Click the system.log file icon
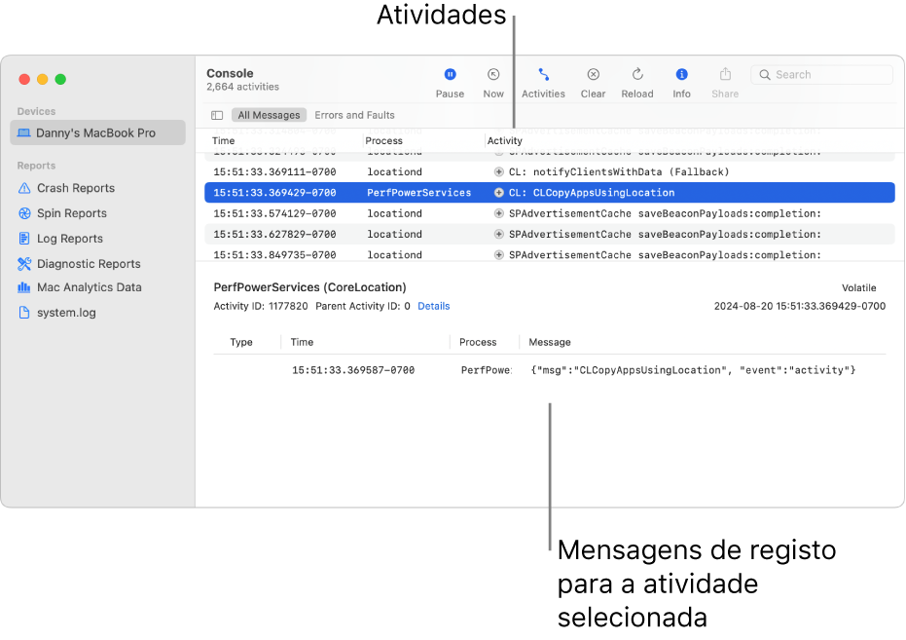This screenshot has width=906, height=640. tap(24, 312)
